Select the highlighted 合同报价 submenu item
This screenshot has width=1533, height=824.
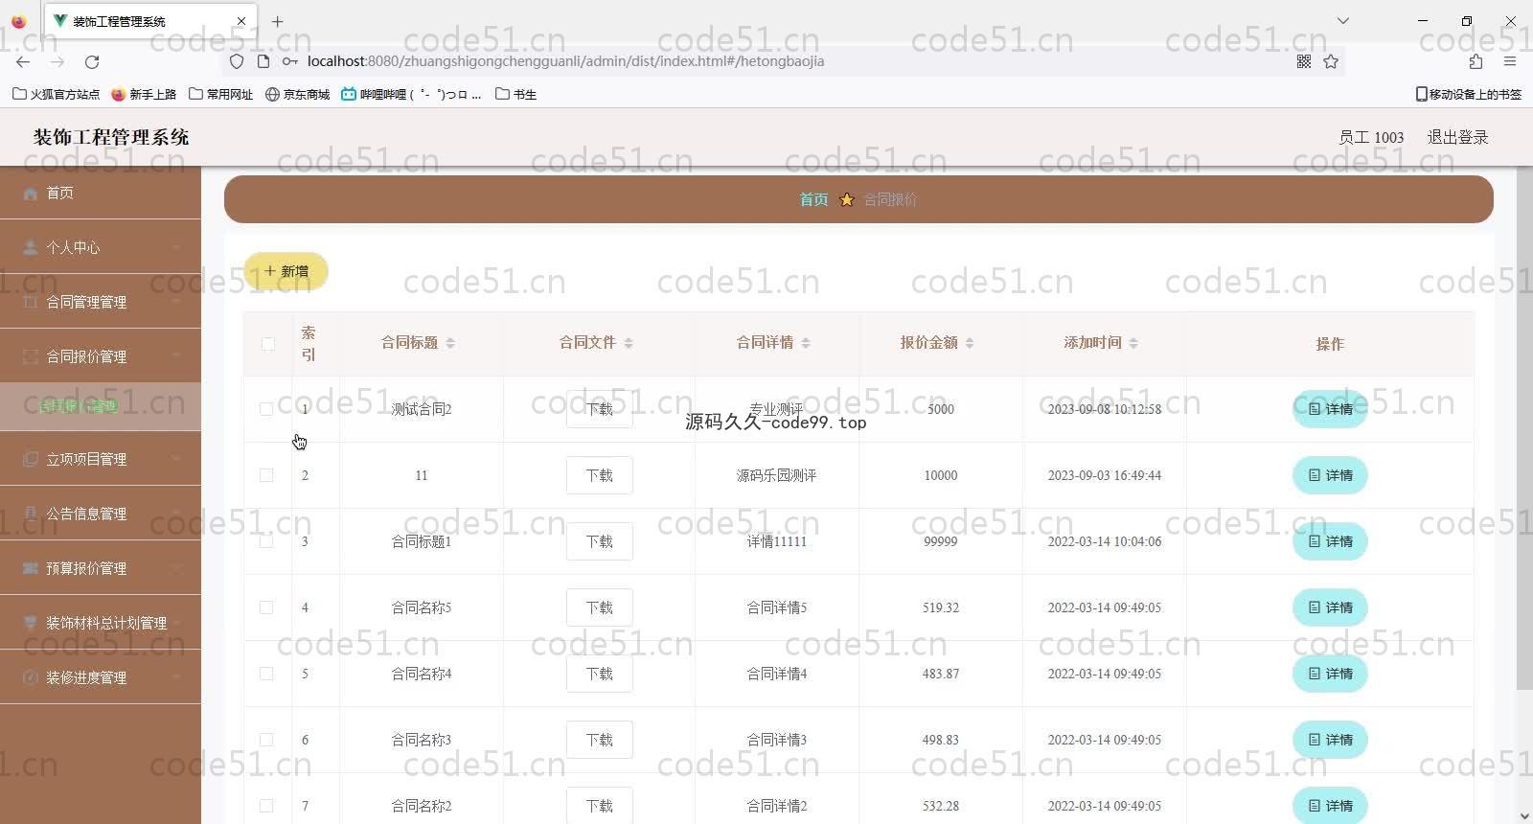(101, 406)
